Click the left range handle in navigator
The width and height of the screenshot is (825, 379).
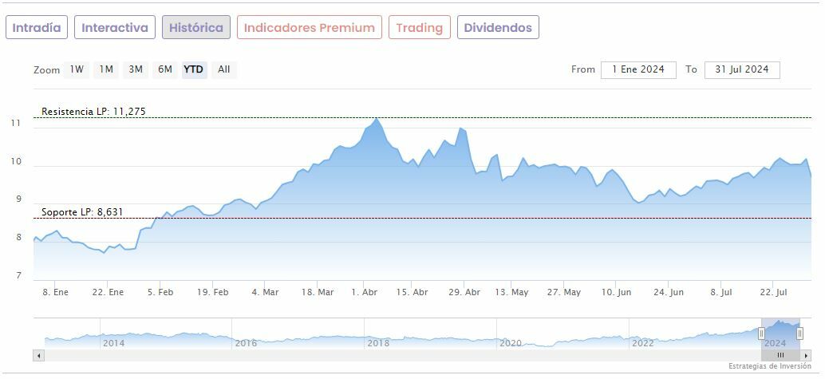coord(761,333)
